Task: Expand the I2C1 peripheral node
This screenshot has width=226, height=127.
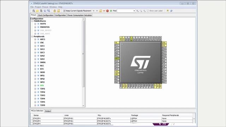Action: coord(35,46)
